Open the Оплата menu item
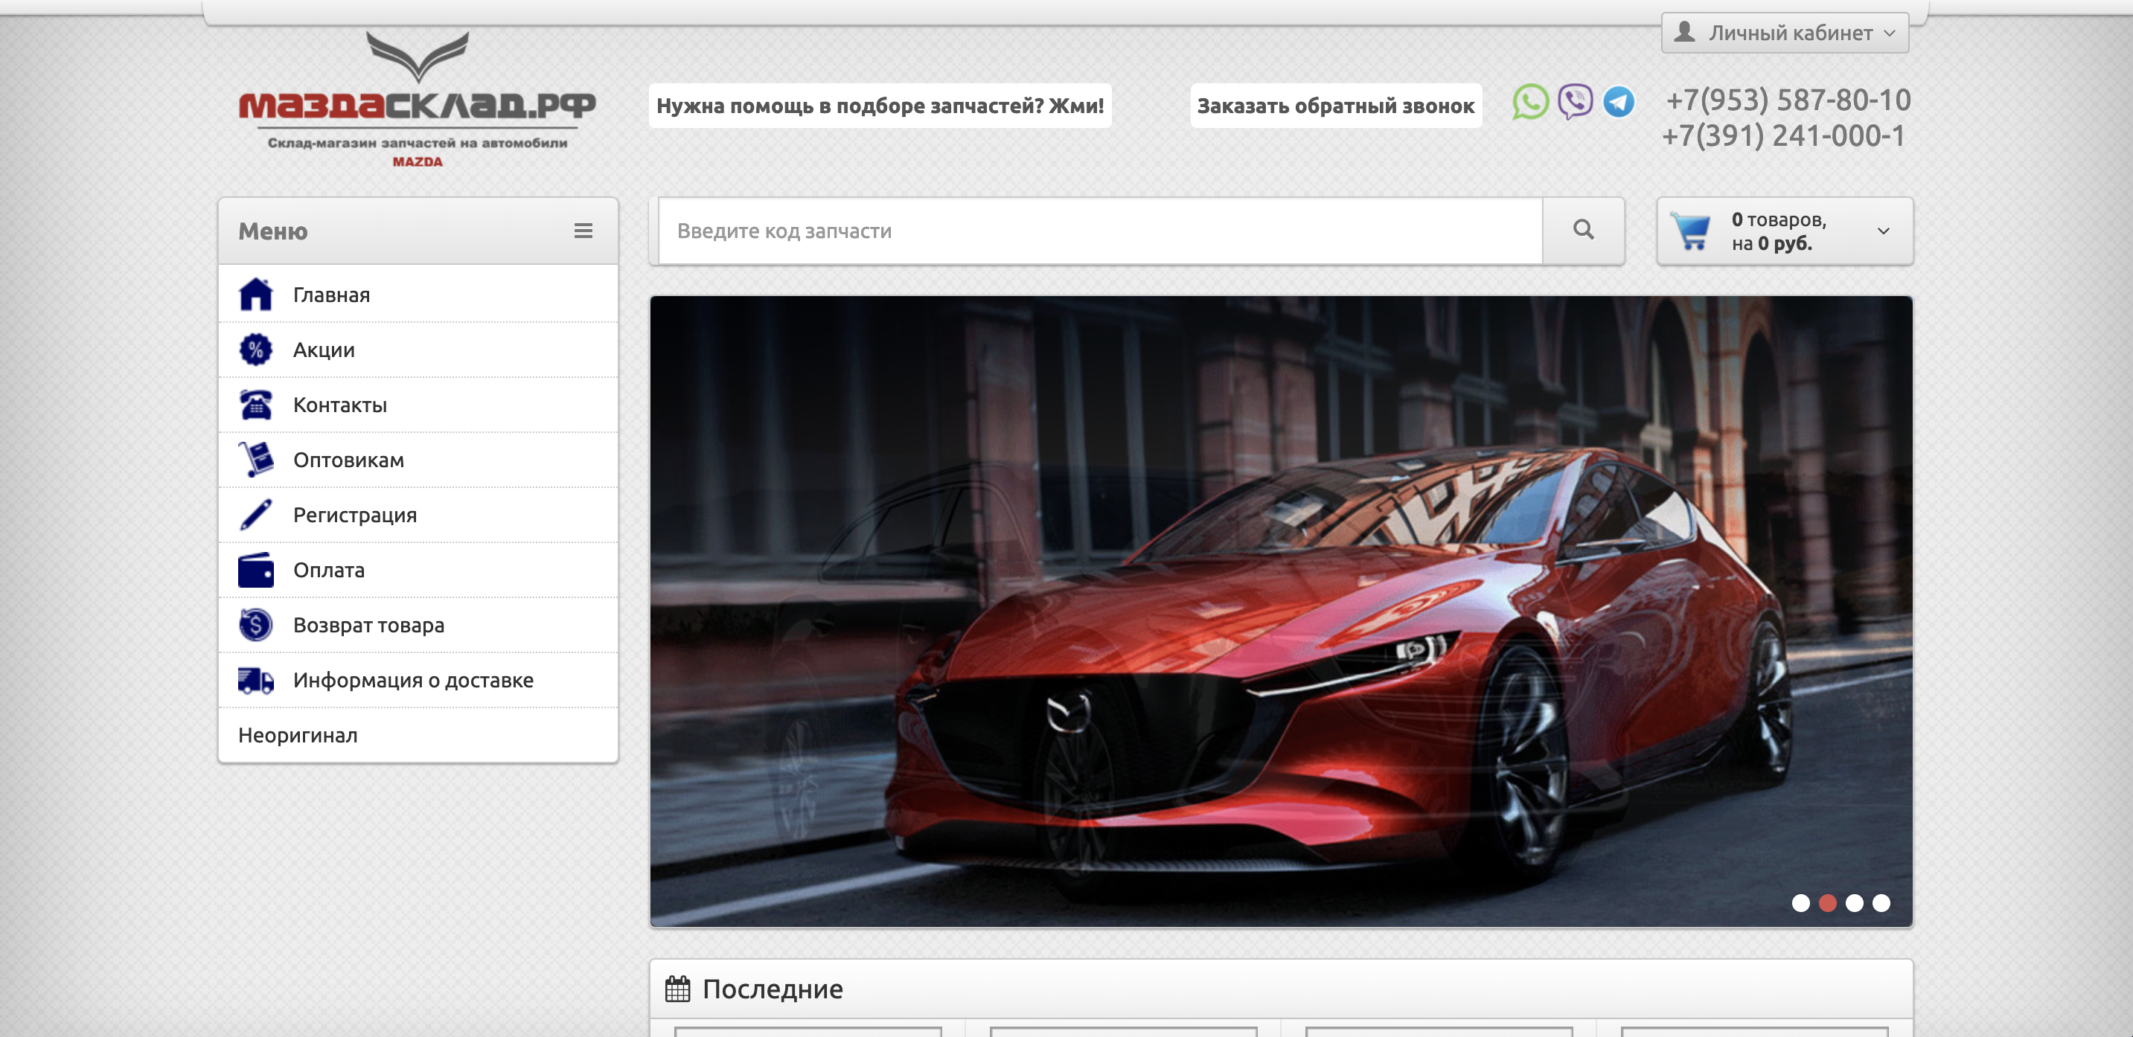The width and height of the screenshot is (2133, 1037). 329,571
